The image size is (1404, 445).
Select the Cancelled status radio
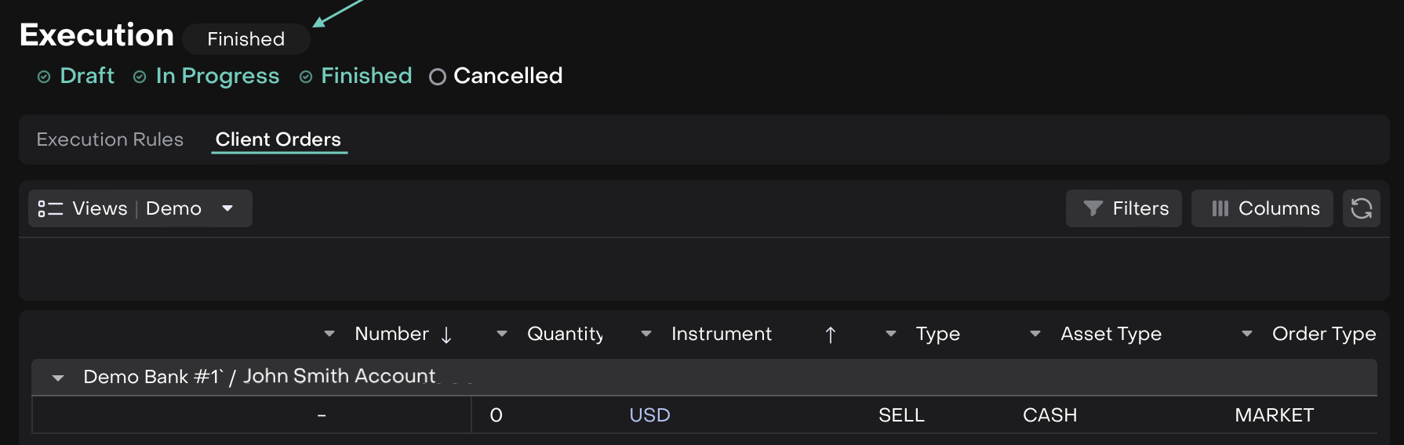click(438, 77)
